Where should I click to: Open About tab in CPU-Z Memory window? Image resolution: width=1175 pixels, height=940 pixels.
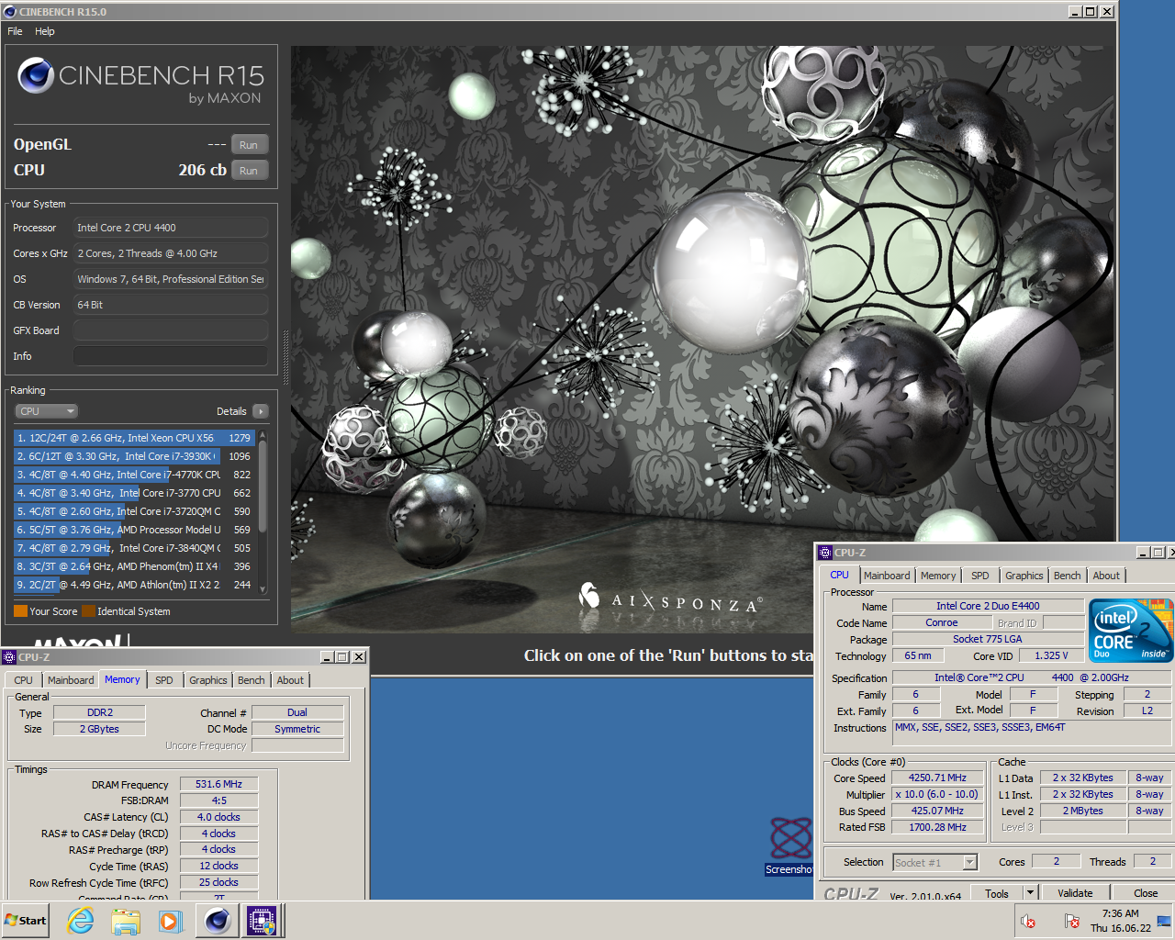[x=290, y=680]
